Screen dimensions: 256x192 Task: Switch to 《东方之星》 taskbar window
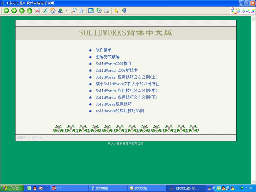pos(186,188)
